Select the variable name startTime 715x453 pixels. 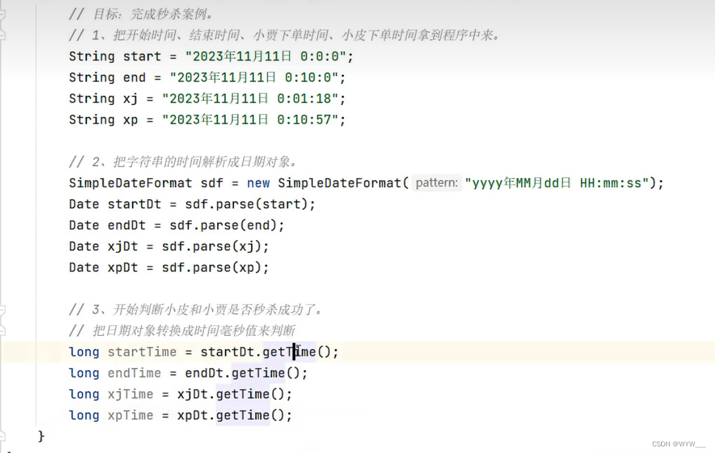141,352
